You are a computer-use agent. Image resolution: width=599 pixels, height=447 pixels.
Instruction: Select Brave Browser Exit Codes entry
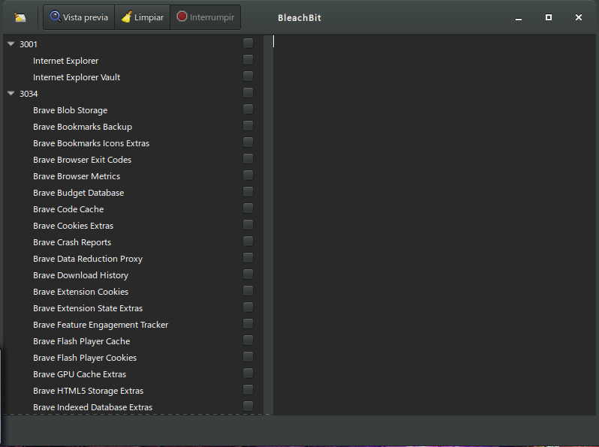tap(82, 160)
